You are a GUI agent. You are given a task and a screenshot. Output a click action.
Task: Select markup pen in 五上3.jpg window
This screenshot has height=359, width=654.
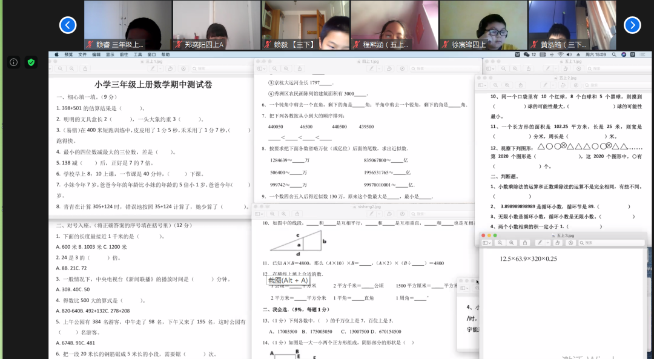540,243
